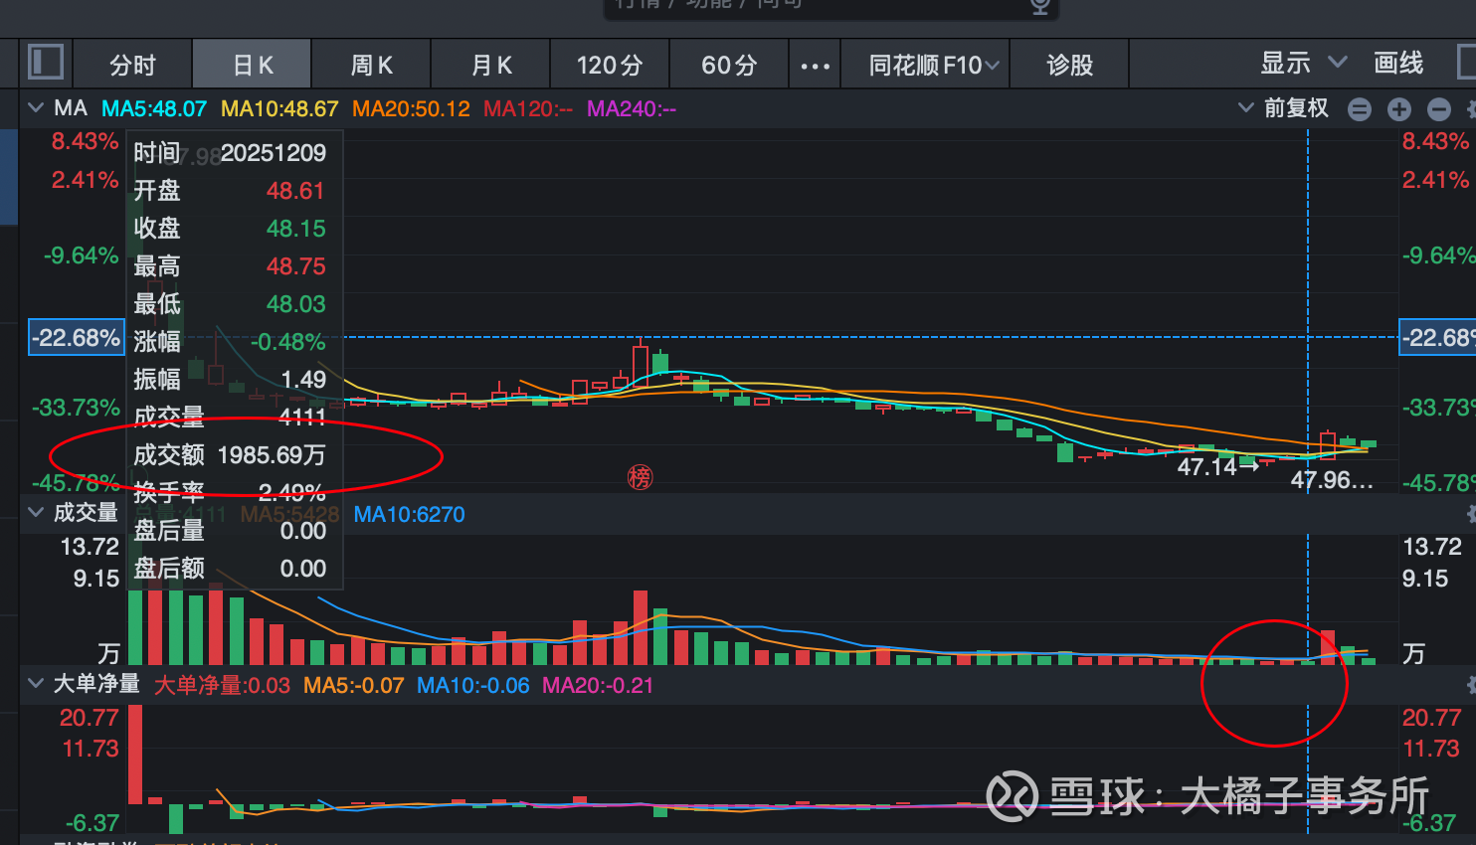The height and width of the screenshot is (845, 1476).
Task: Zoom out chart with minus icon
Action: (1438, 109)
